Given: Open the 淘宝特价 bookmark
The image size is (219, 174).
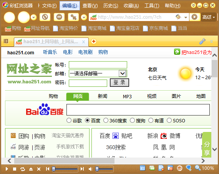Looking at the screenshot, I should point(66,28).
